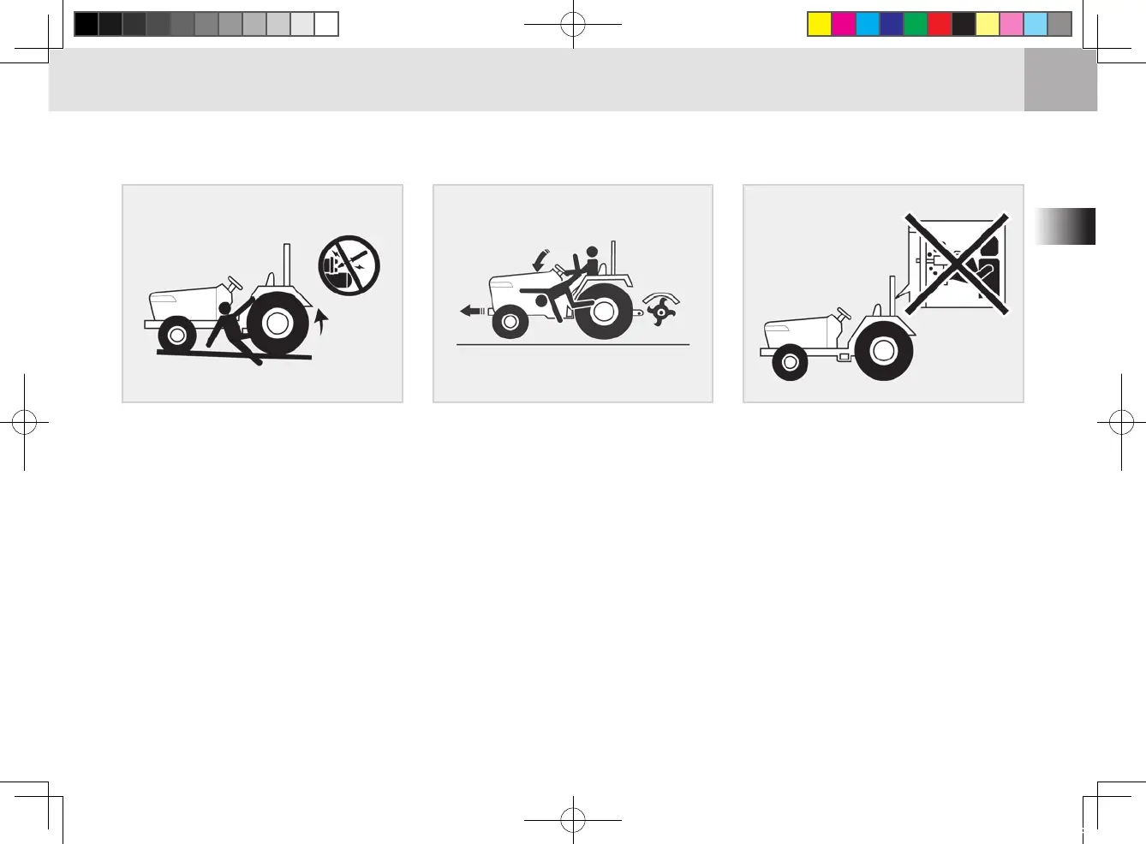Open the first tractor safety illustration

[262, 294]
